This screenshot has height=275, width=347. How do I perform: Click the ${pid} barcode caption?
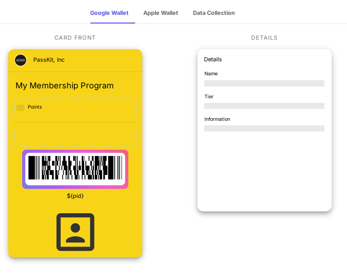75,196
